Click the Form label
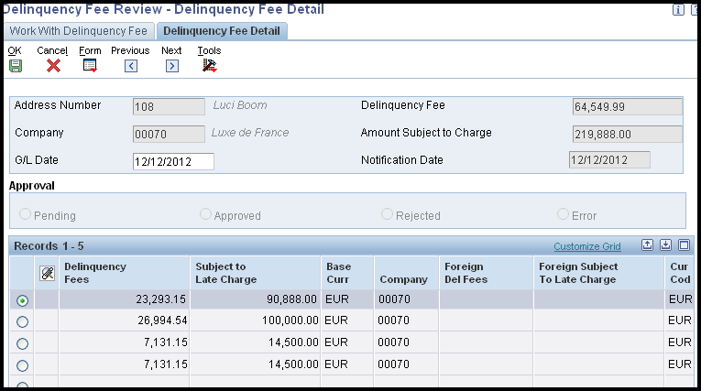Screen dimensions: 701x391 point(90,50)
